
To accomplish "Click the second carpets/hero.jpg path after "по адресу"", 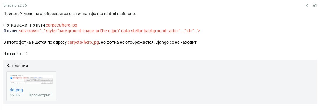I will [83, 42].
